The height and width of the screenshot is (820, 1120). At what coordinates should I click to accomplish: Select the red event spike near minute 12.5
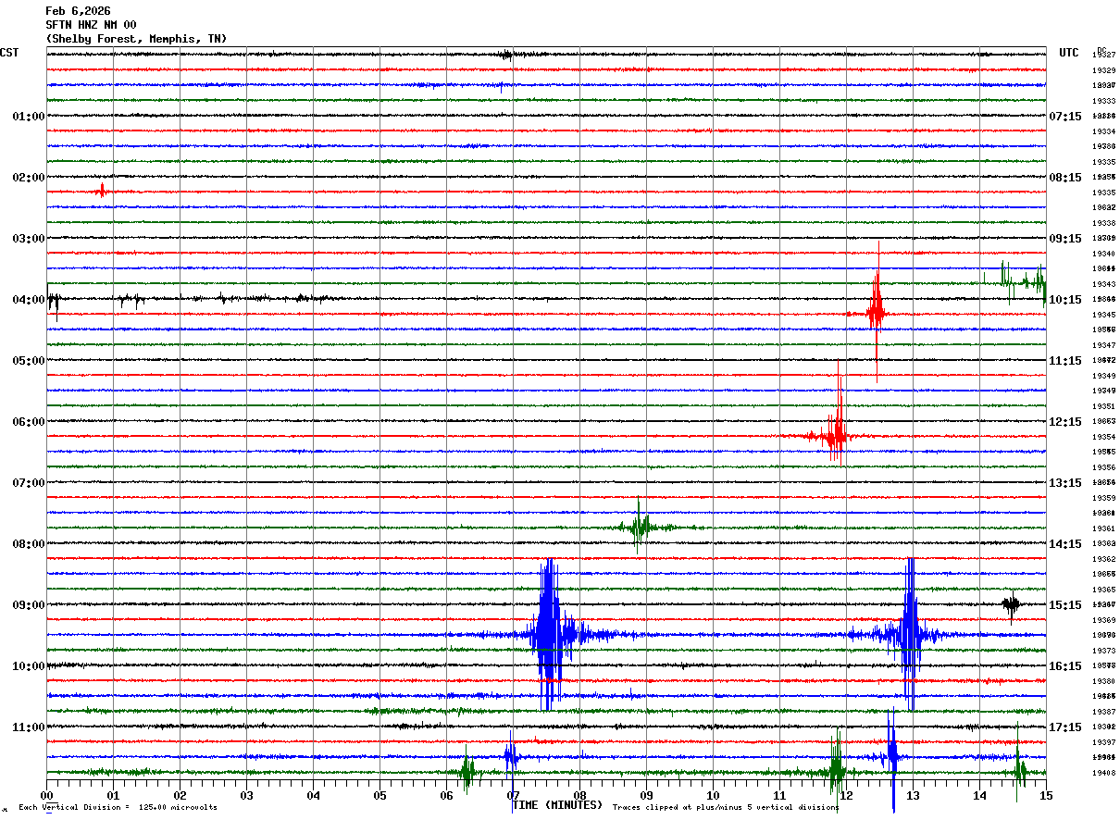(x=876, y=312)
